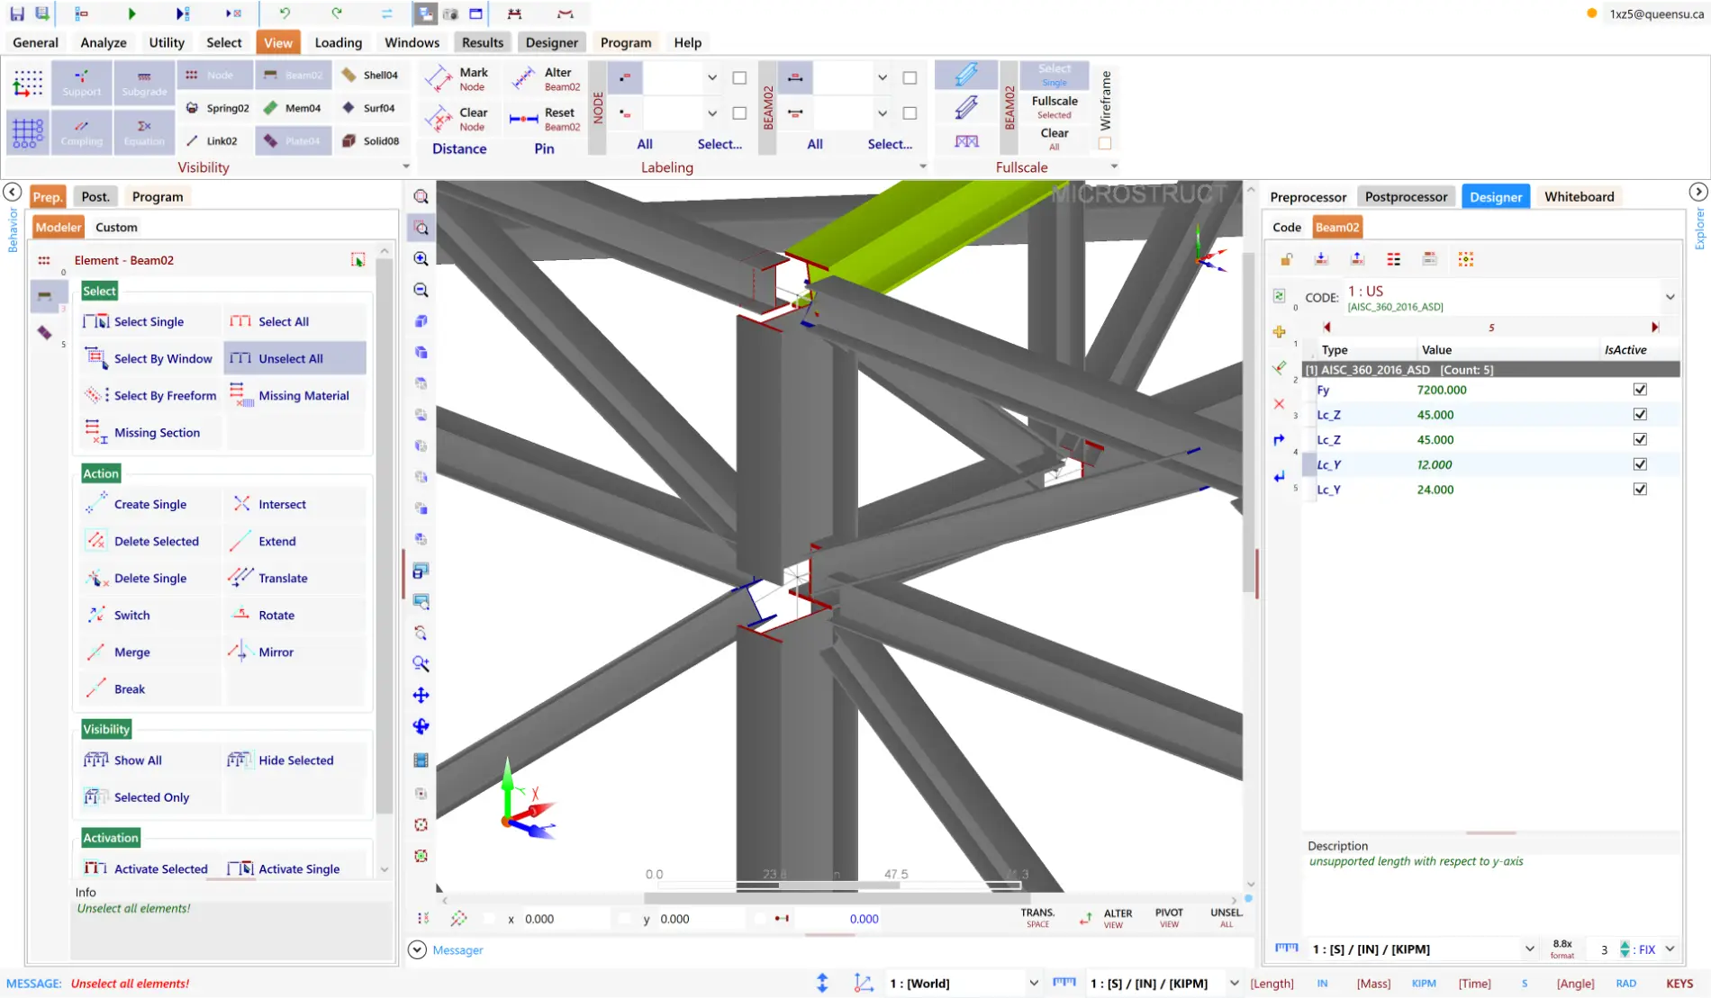This screenshot has height=998, width=1711.
Task: Toggle Surf04 visibility
Action: click(370, 108)
